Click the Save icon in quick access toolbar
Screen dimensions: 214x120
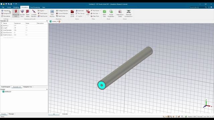point(6,4)
